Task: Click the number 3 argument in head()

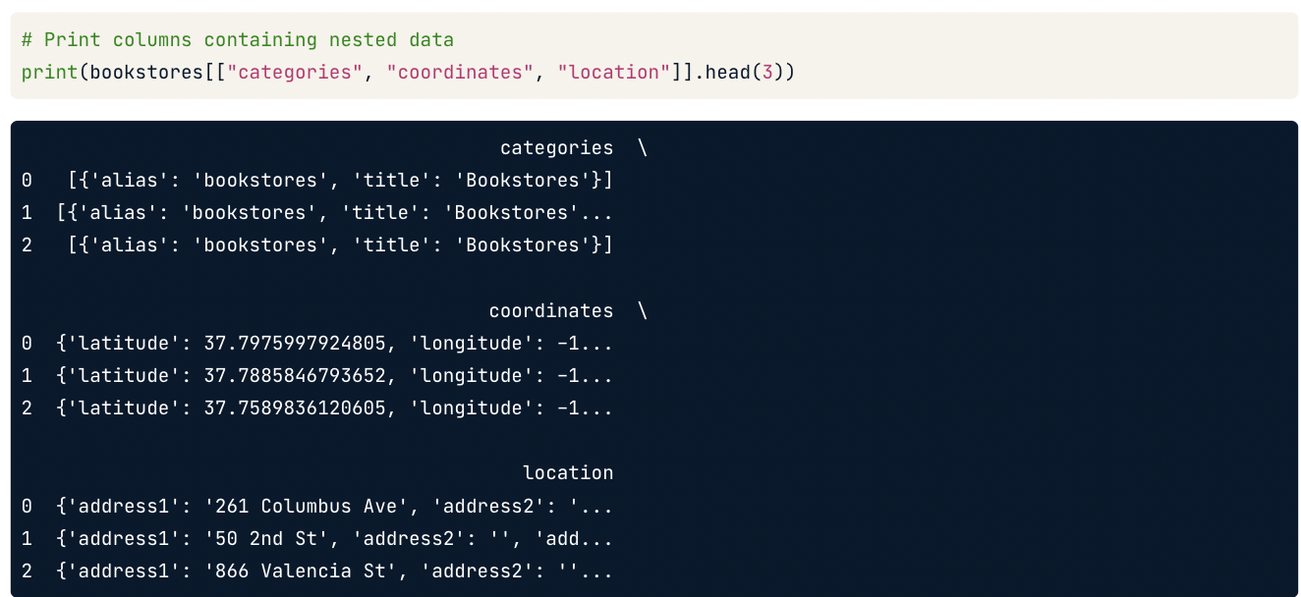Action: click(767, 73)
